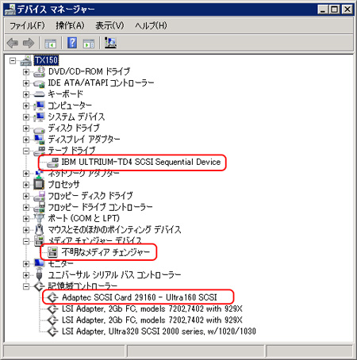Image resolution: width=357 pixels, height=360 pixels.
Task: Collapse the TX150 root node
Action: point(13,61)
